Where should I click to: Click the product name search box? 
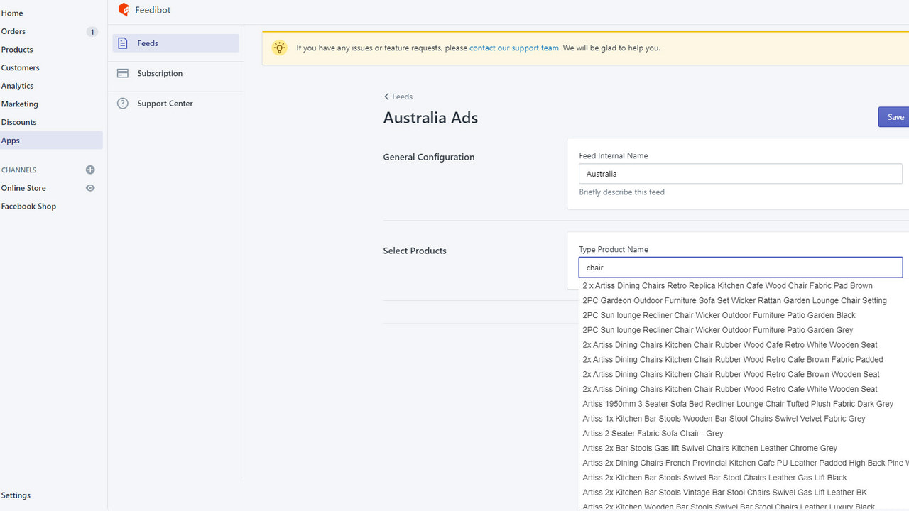[x=740, y=267]
